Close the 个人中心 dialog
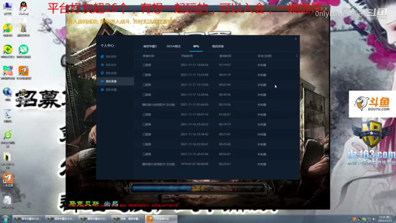Screen dimensions: 396x223 tap(296, 39)
